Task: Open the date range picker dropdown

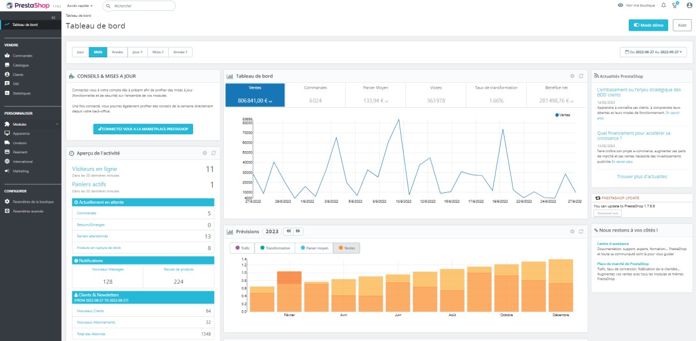Action: tap(653, 52)
